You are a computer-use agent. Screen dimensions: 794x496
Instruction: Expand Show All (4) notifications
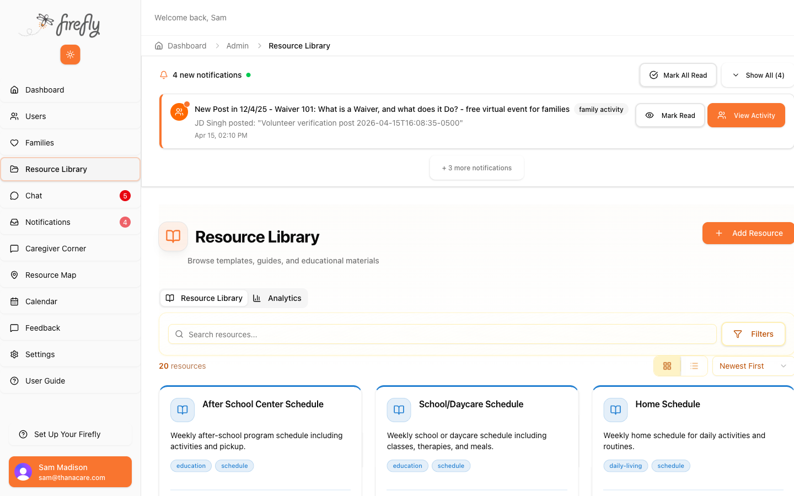tap(758, 75)
